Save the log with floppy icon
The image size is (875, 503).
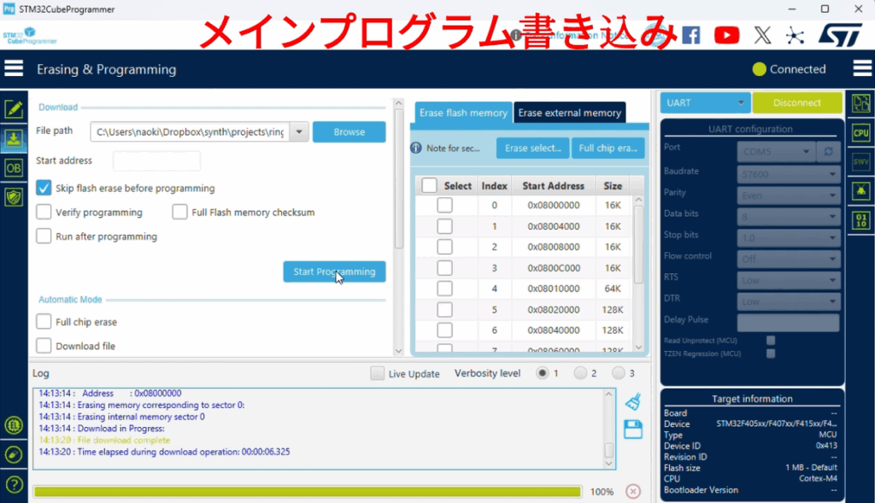[633, 430]
